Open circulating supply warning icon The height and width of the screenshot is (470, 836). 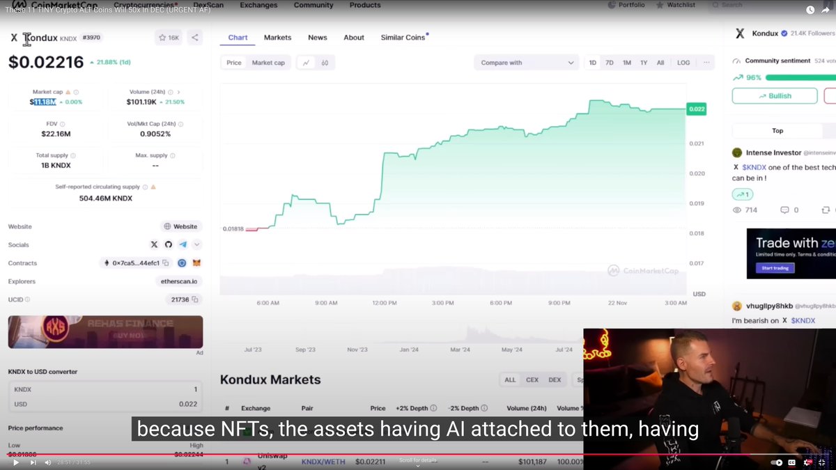pyautogui.click(x=153, y=187)
